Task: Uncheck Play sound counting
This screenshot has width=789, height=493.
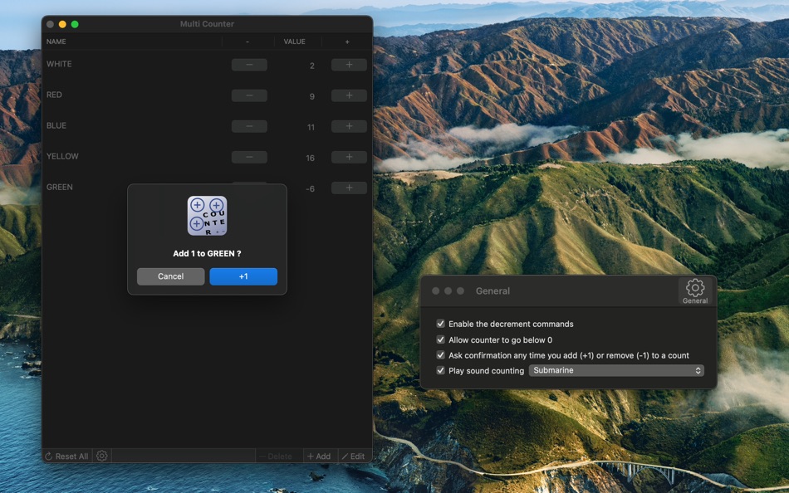Action: click(x=440, y=370)
